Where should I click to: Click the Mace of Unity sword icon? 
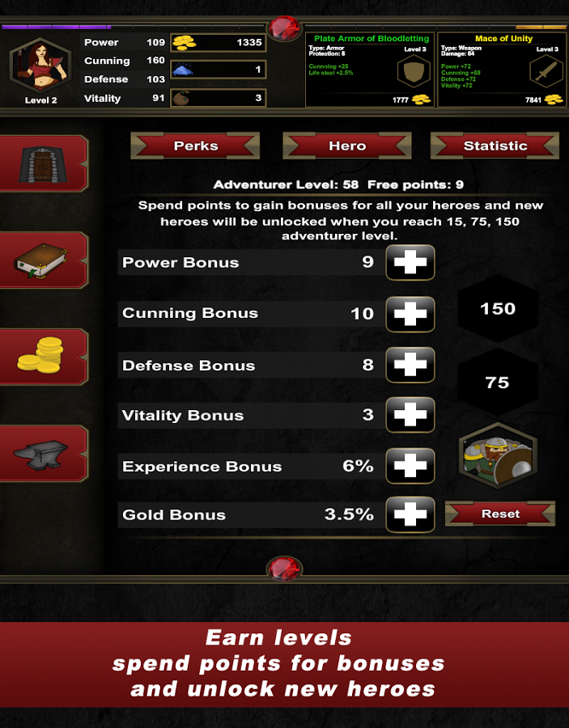point(546,71)
